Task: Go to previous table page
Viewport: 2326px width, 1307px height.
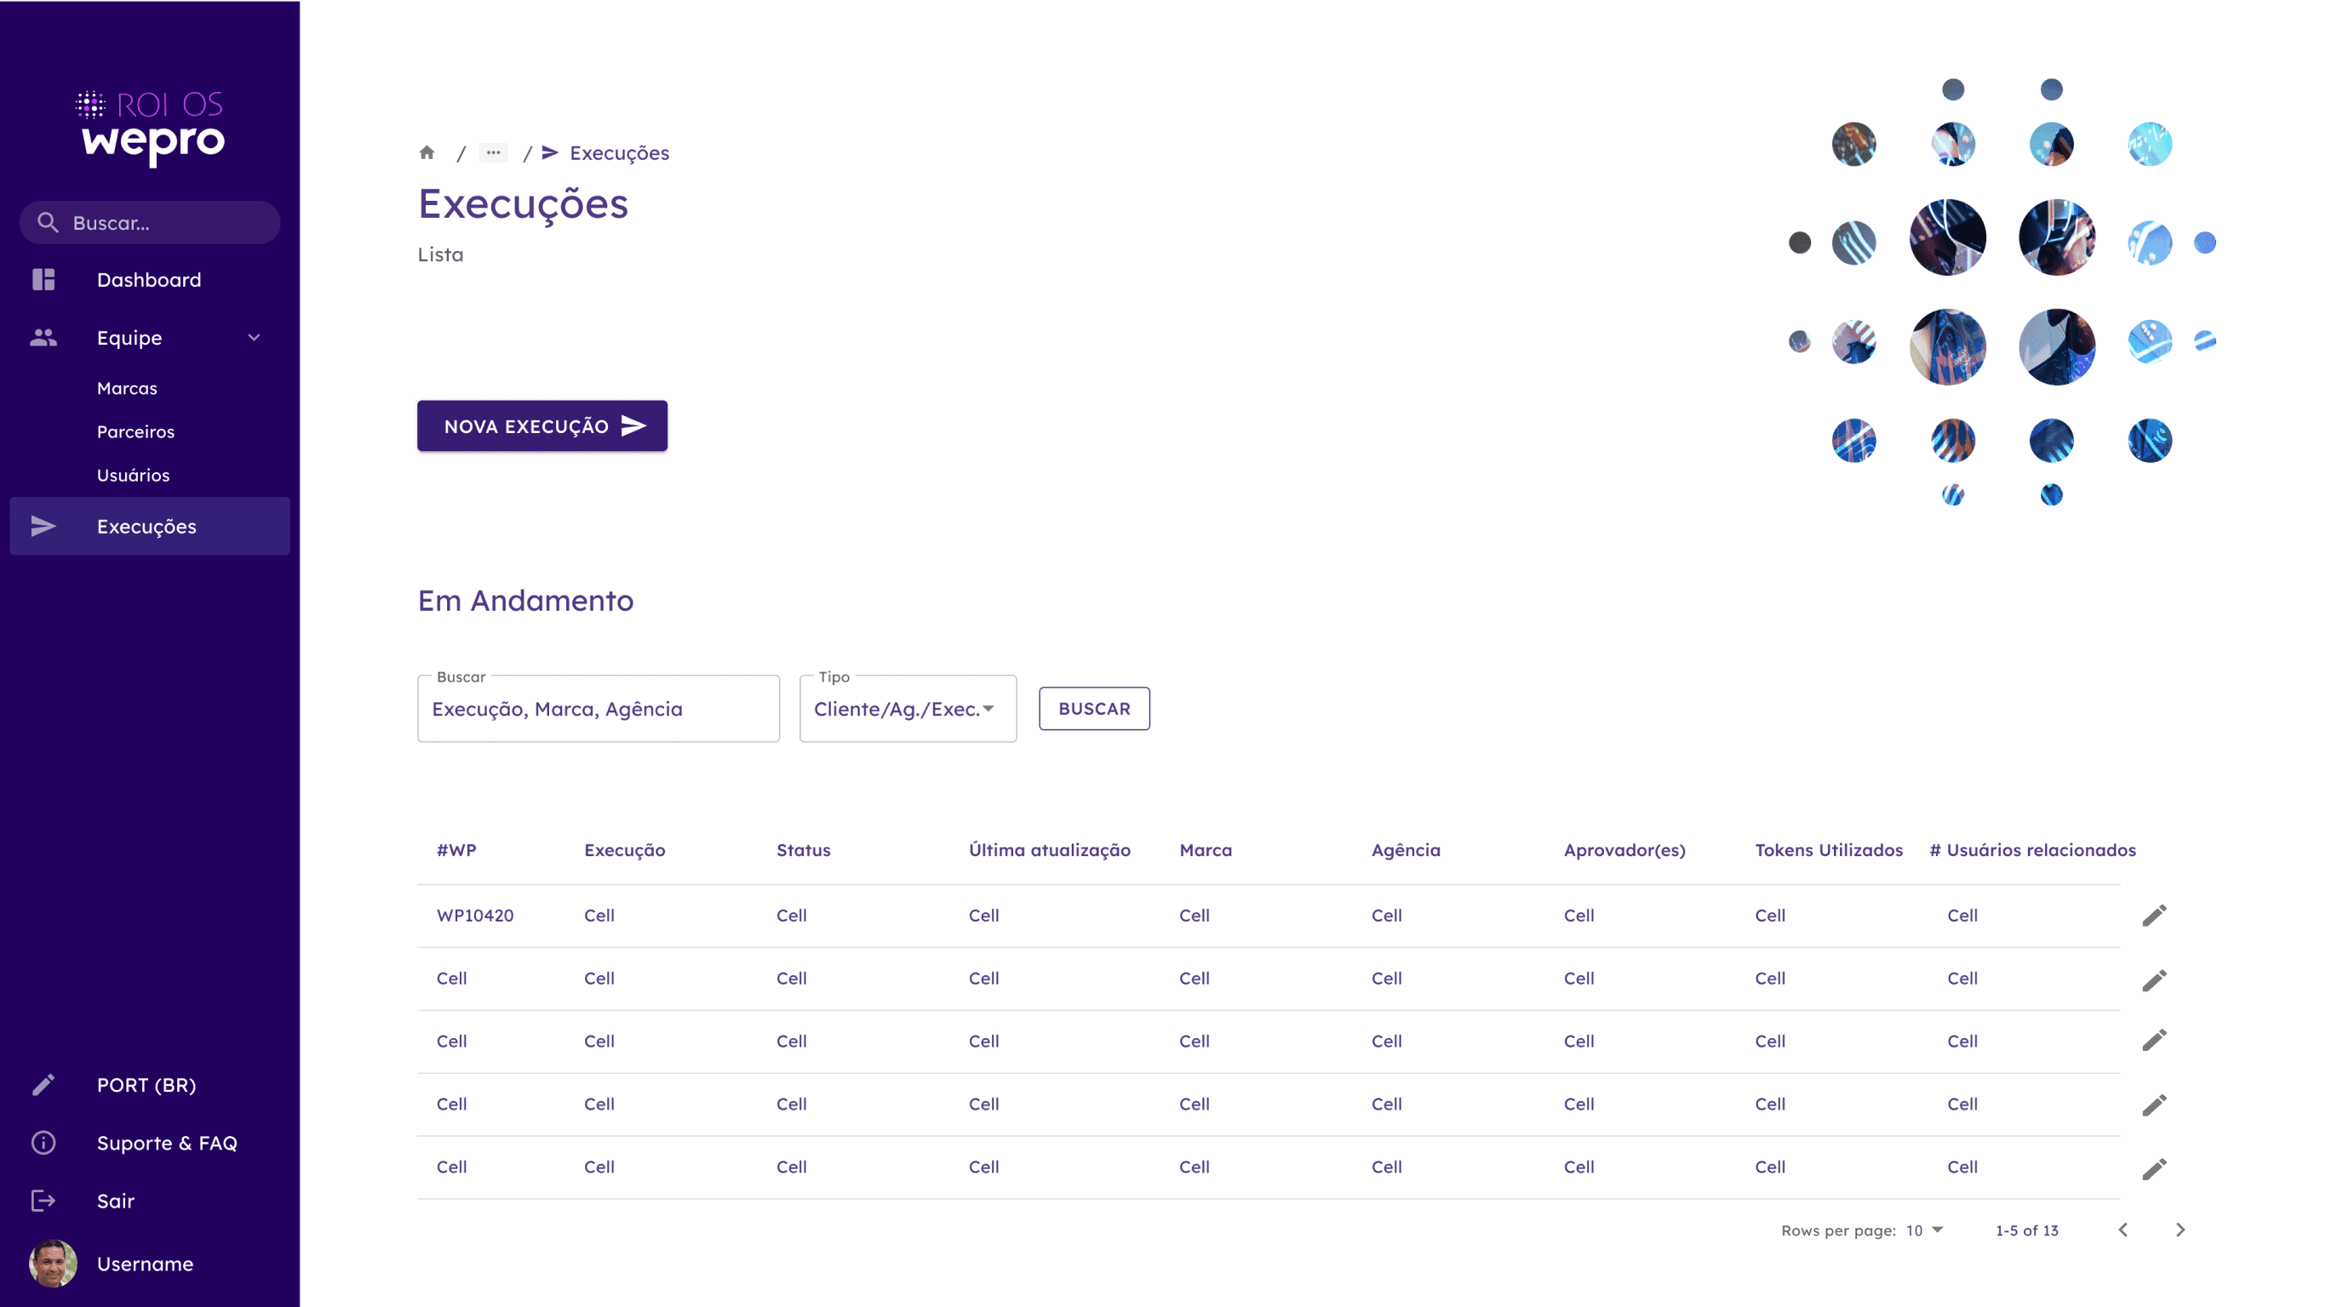Action: [x=2123, y=1230]
